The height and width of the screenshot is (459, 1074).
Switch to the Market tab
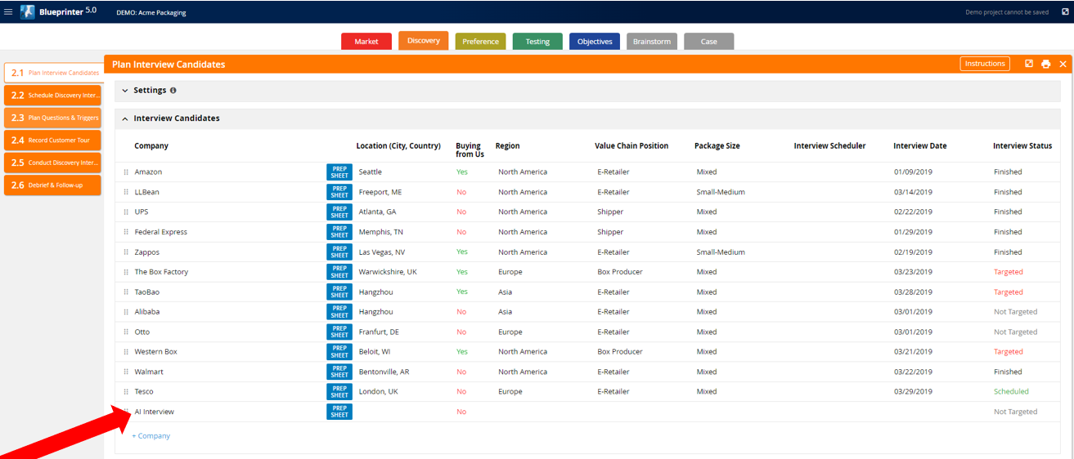pyautogui.click(x=366, y=42)
